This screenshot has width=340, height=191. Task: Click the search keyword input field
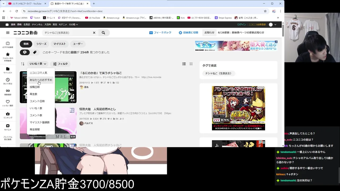pyautogui.click(x=68, y=33)
